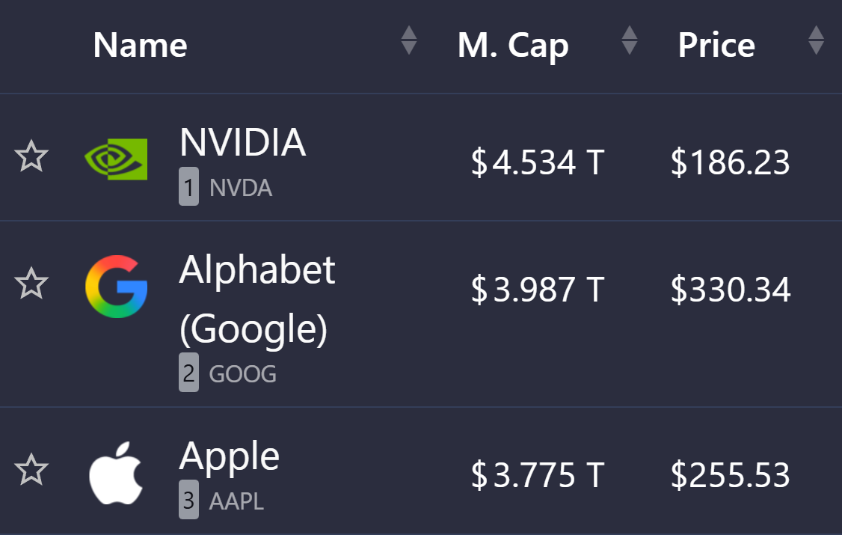Favorite NVIDIA with its star icon
The image size is (842, 535).
pyautogui.click(x=31, y=158)
